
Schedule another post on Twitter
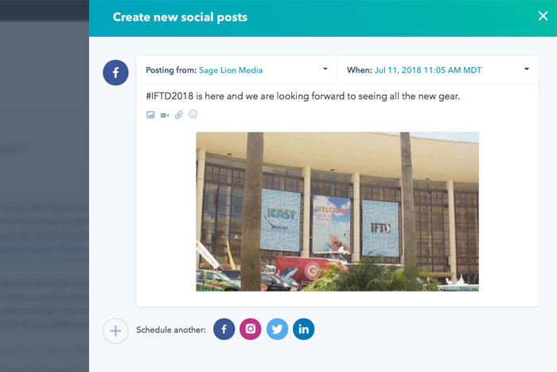tap(277, 329)
